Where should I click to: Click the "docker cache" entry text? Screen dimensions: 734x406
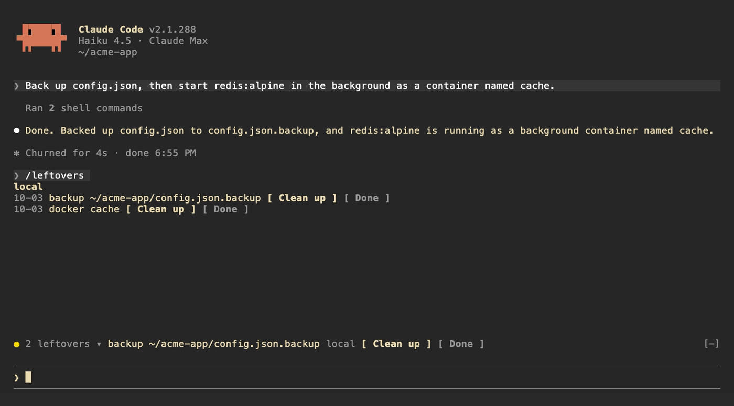[x=84, y=209]
